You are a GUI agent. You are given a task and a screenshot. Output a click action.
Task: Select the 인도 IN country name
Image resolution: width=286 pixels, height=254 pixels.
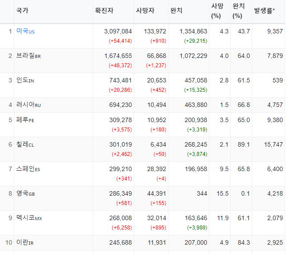[x=25, y=80]
